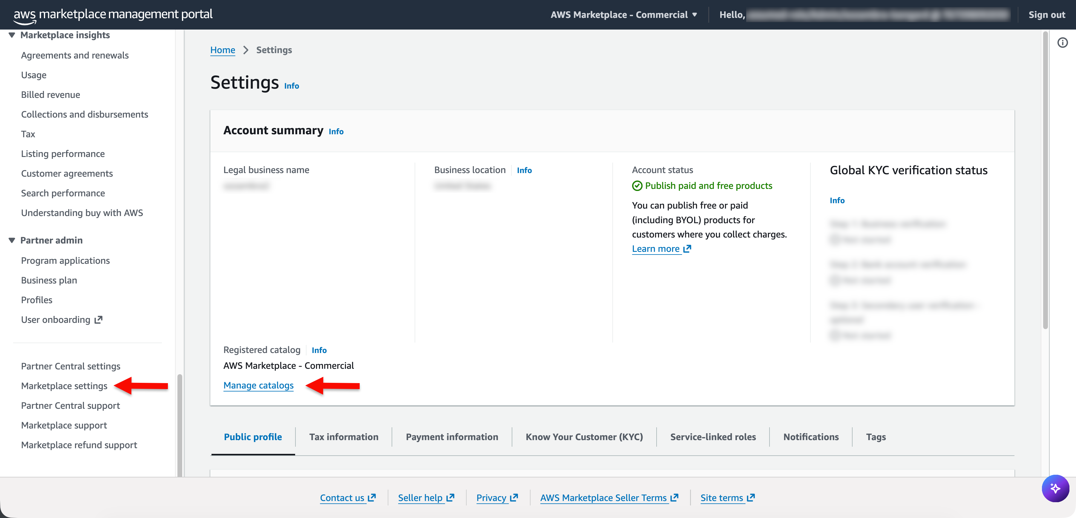
Task: Click the external icon next to Learn more
Action: [687, 249]
